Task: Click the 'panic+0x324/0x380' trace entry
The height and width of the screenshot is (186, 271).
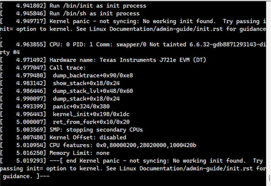Action: tap(81, 107)
